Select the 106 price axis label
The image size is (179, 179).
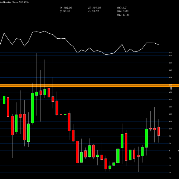pyautogui.click(x=170, y=121)
